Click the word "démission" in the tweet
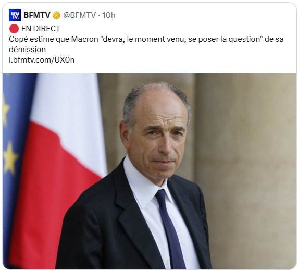 28,50
